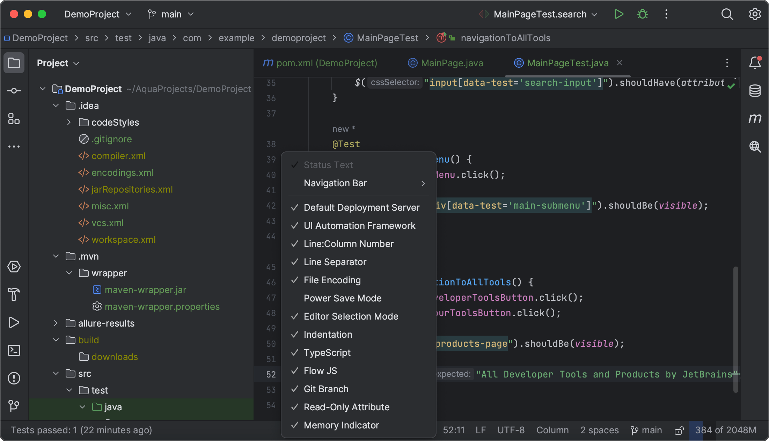Screen dimensions: 769x441
Task: Open the Notifications bell icon
Action: [755, 63]
